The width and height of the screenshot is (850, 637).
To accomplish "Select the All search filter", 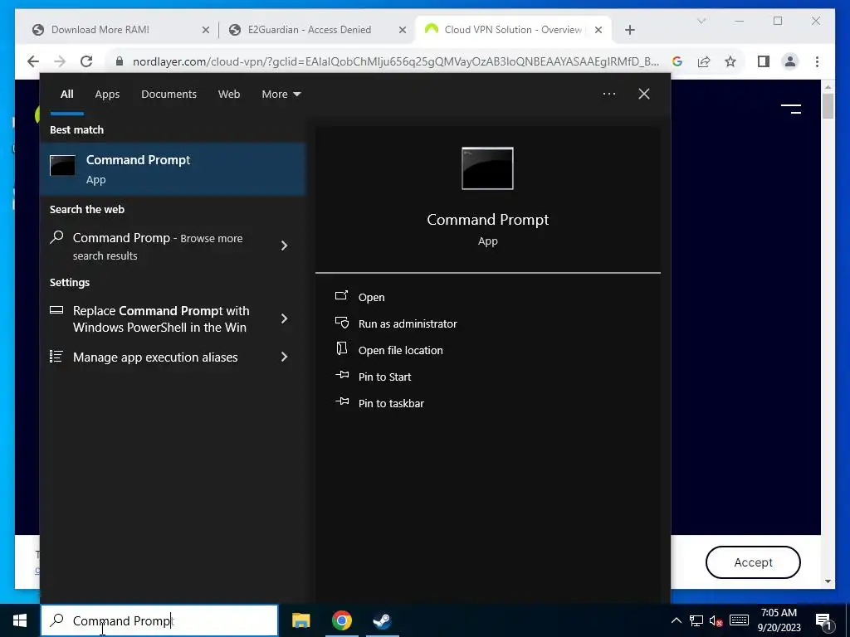I will pos(66,95).
